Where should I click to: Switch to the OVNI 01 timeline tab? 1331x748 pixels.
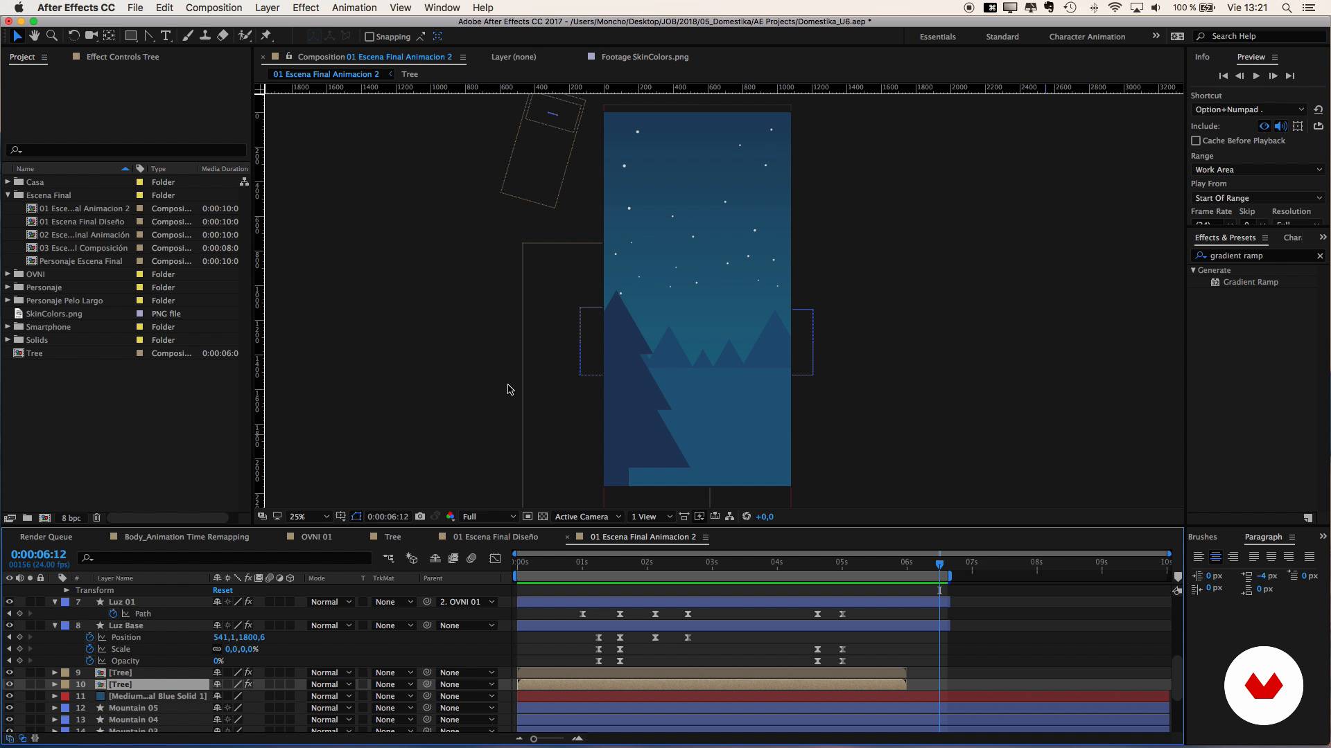316,536
